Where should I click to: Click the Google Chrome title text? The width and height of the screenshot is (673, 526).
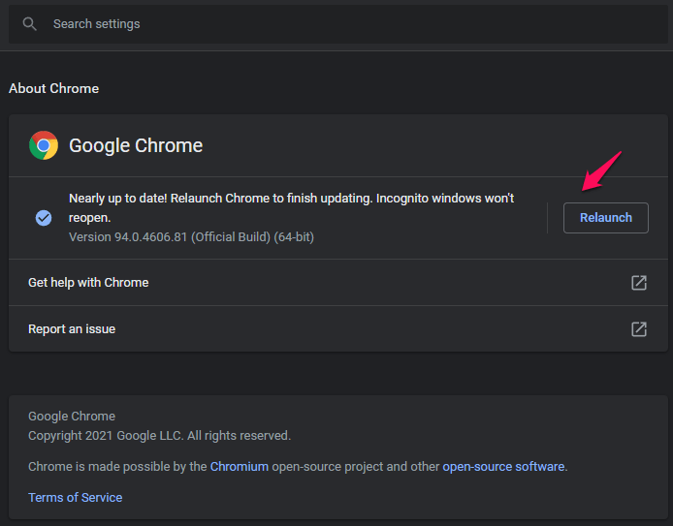(x=136, y=145)
